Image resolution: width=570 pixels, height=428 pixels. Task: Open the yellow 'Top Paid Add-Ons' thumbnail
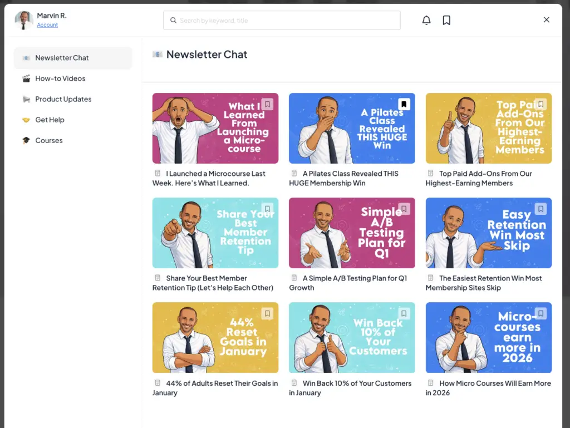tap(489, 128)
